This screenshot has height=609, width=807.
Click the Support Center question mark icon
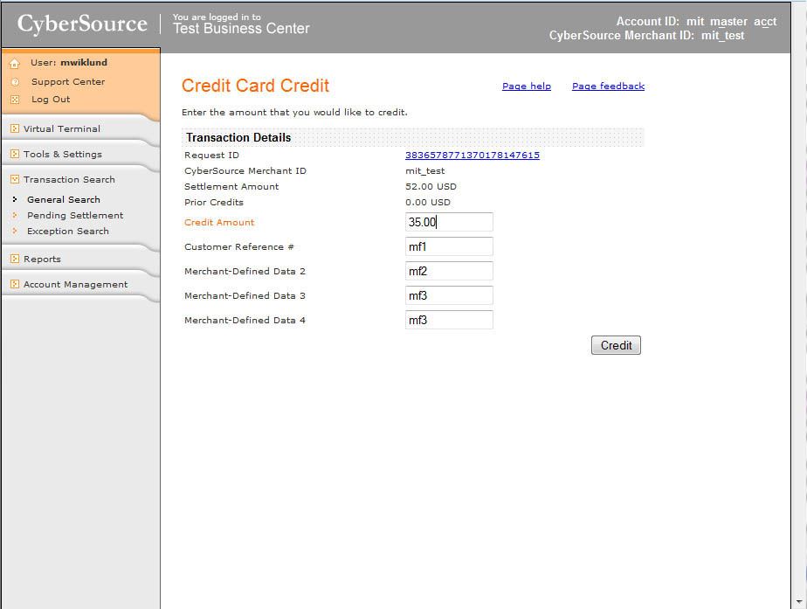14,82
